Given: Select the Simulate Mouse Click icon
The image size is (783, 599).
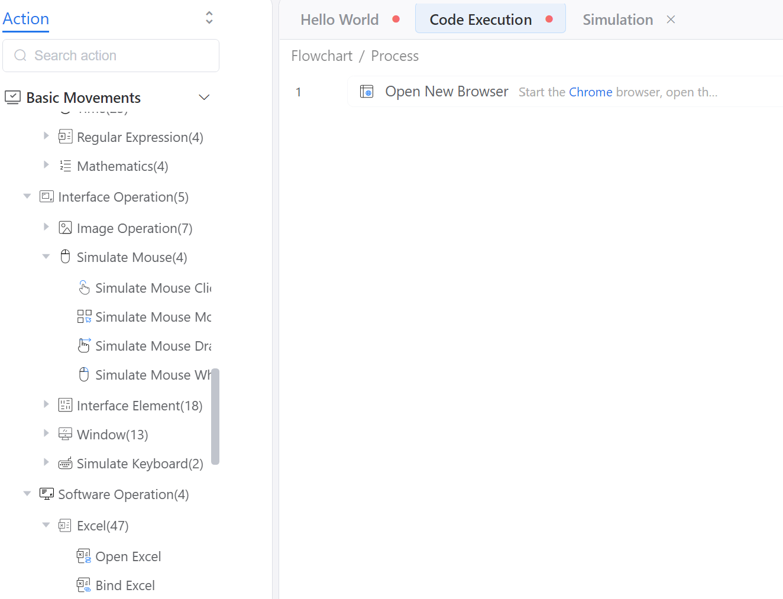Looking at the screenshot, I should [x=84, y=287].
